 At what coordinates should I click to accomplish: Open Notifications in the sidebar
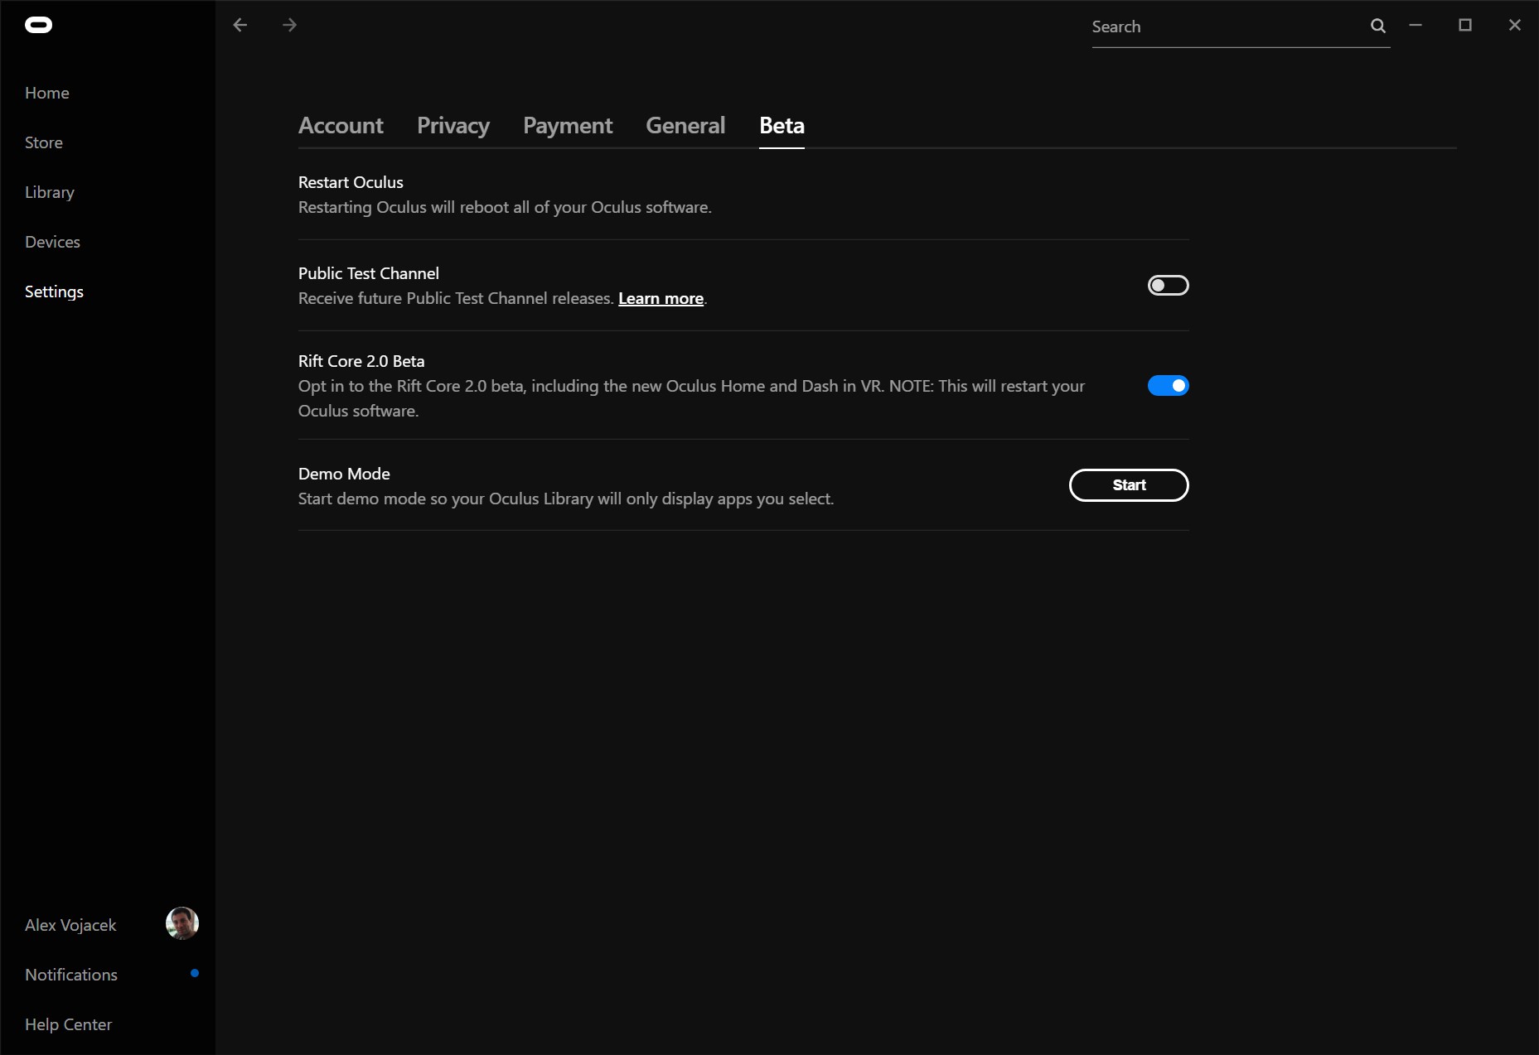click(71, 975)
